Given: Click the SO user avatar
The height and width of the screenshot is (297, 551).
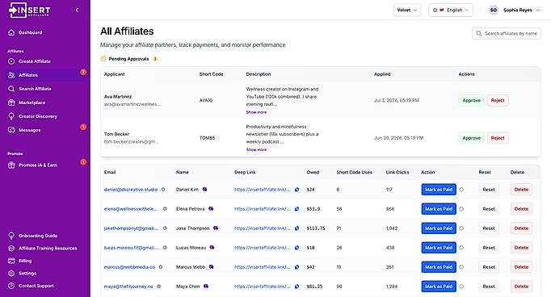Looking at the screenshot, I should point(494,10).
